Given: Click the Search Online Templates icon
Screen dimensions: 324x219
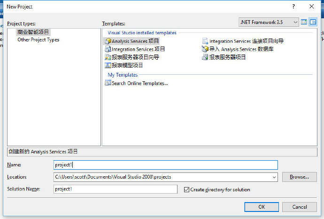Looking at the screenshot, I should (108, 83).
